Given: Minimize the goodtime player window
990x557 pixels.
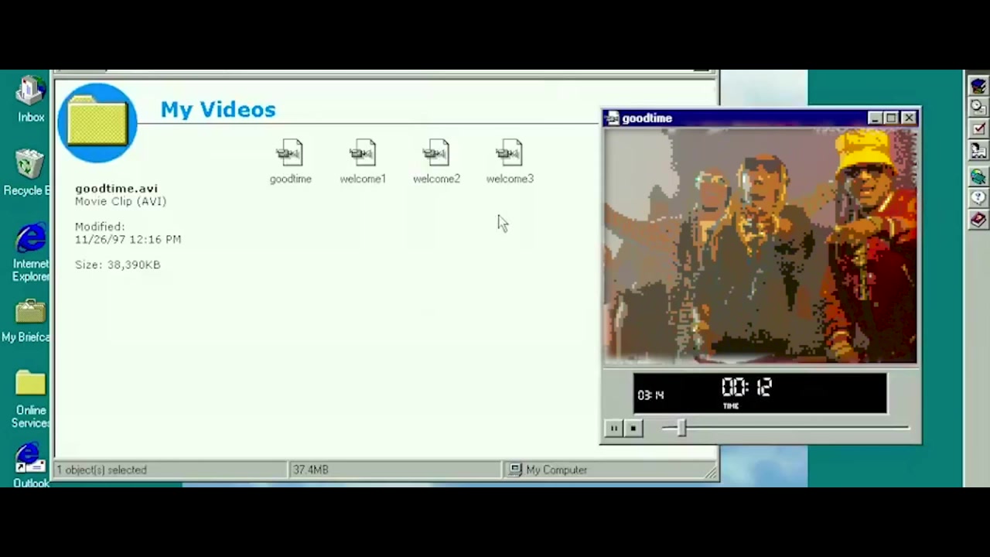Looking at the screenshot, I should tap(875, 118).
